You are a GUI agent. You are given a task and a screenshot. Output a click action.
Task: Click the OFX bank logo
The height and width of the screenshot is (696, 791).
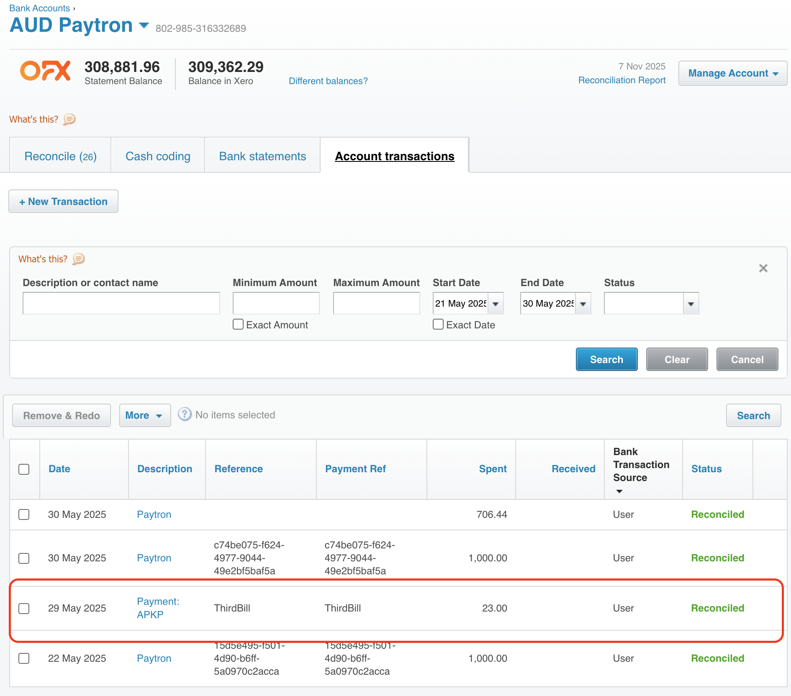click(x=45, y=71)
